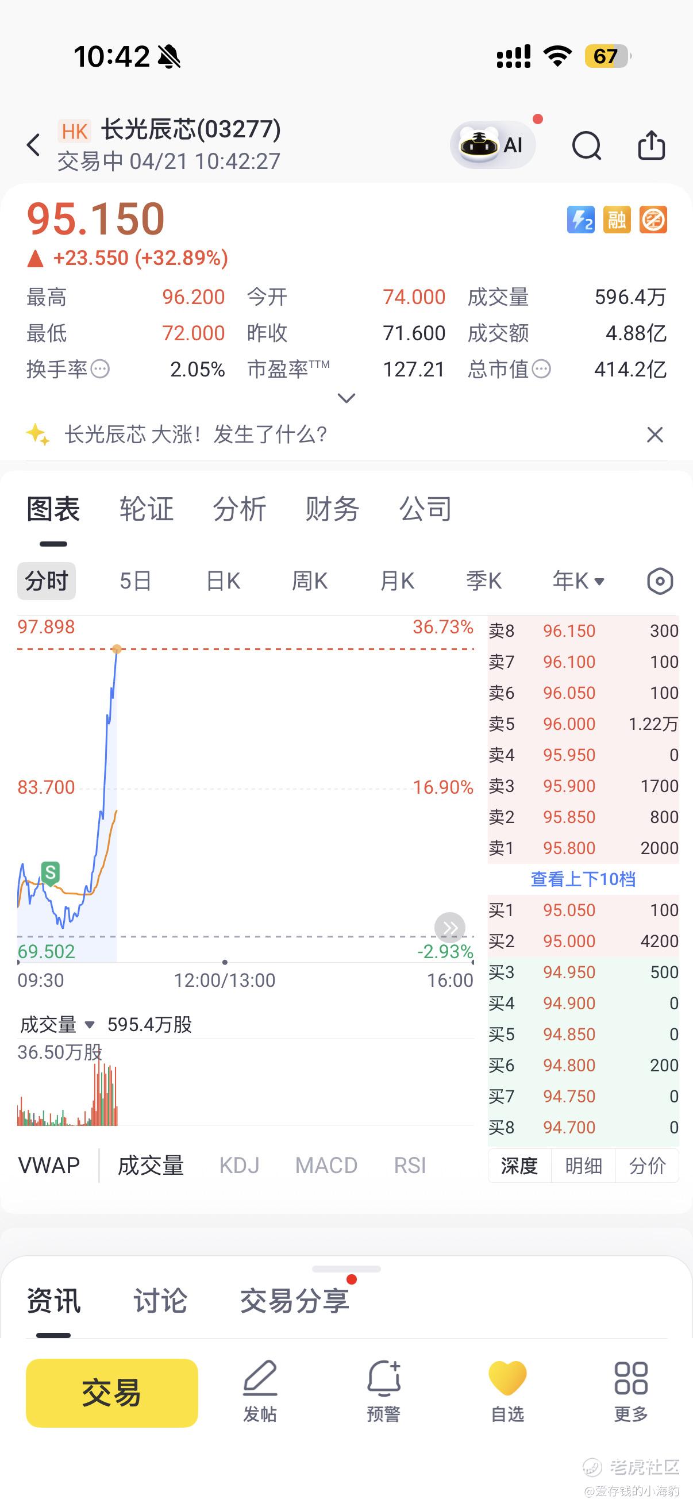Tap the battery 67 status indicator
The image size is (693, 1507).
point(607,56)
